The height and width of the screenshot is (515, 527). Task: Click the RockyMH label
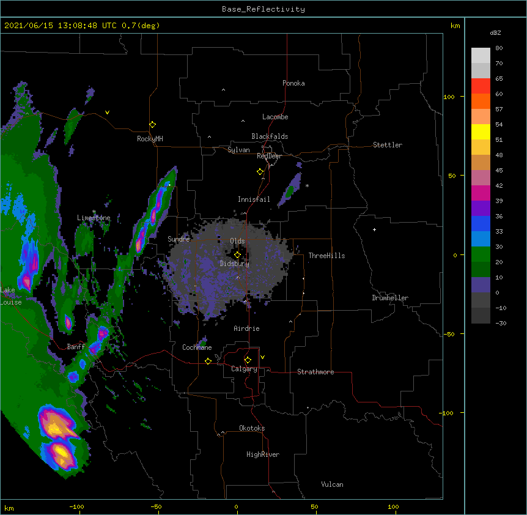tap(150, 139)
